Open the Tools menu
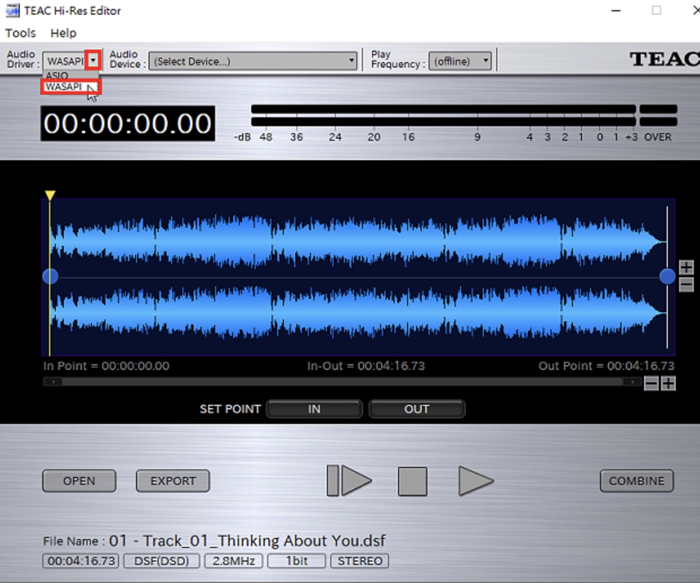Viewport: 700px width, 583px height. tap(20, 33)
